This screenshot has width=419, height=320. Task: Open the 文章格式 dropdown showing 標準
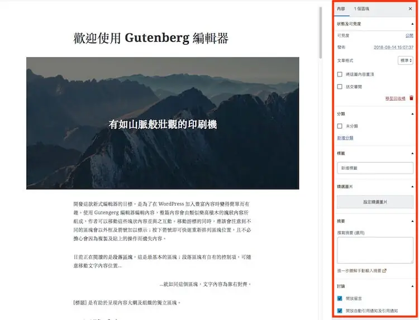pyautogui.click(x=406, y=60)
